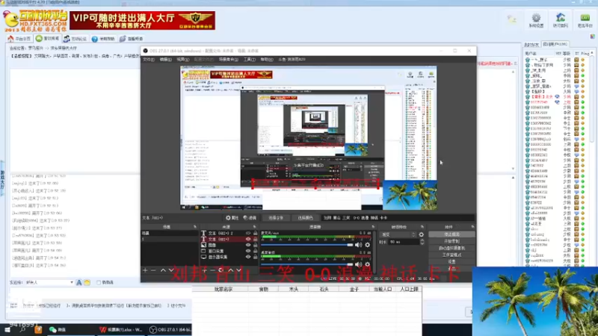Open WPS spreadsheet taskbar item
The width and height of the screenshot is (598, 336).
120,330
